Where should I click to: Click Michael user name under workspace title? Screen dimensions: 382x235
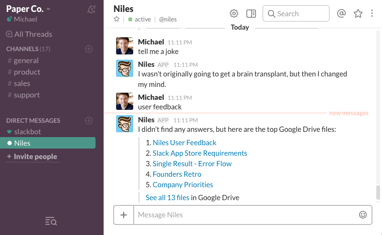(x=25, y=19)
